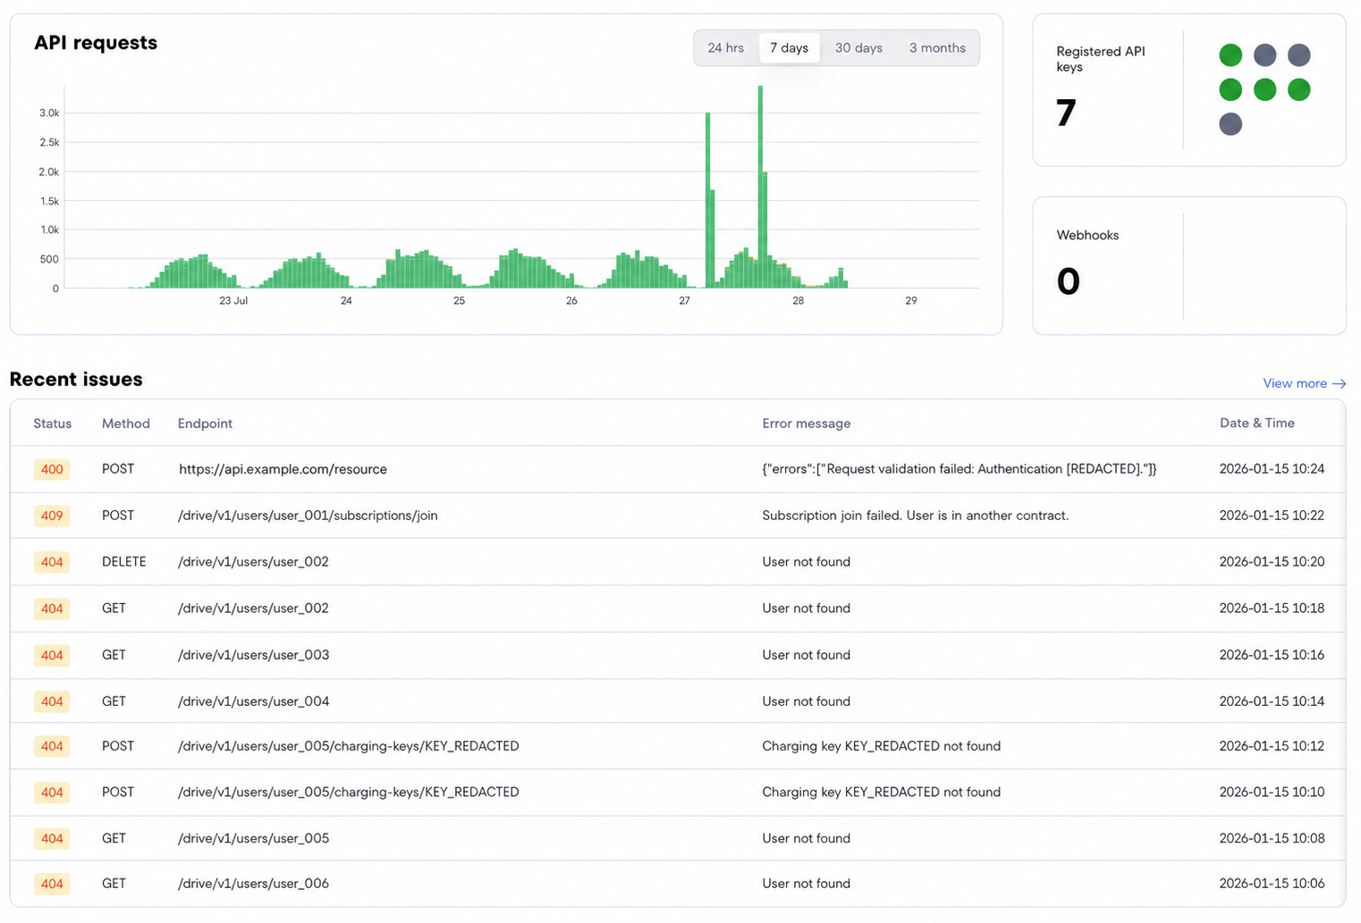Click the 409 status badge
1361x923 pixels.
[52, 516]
